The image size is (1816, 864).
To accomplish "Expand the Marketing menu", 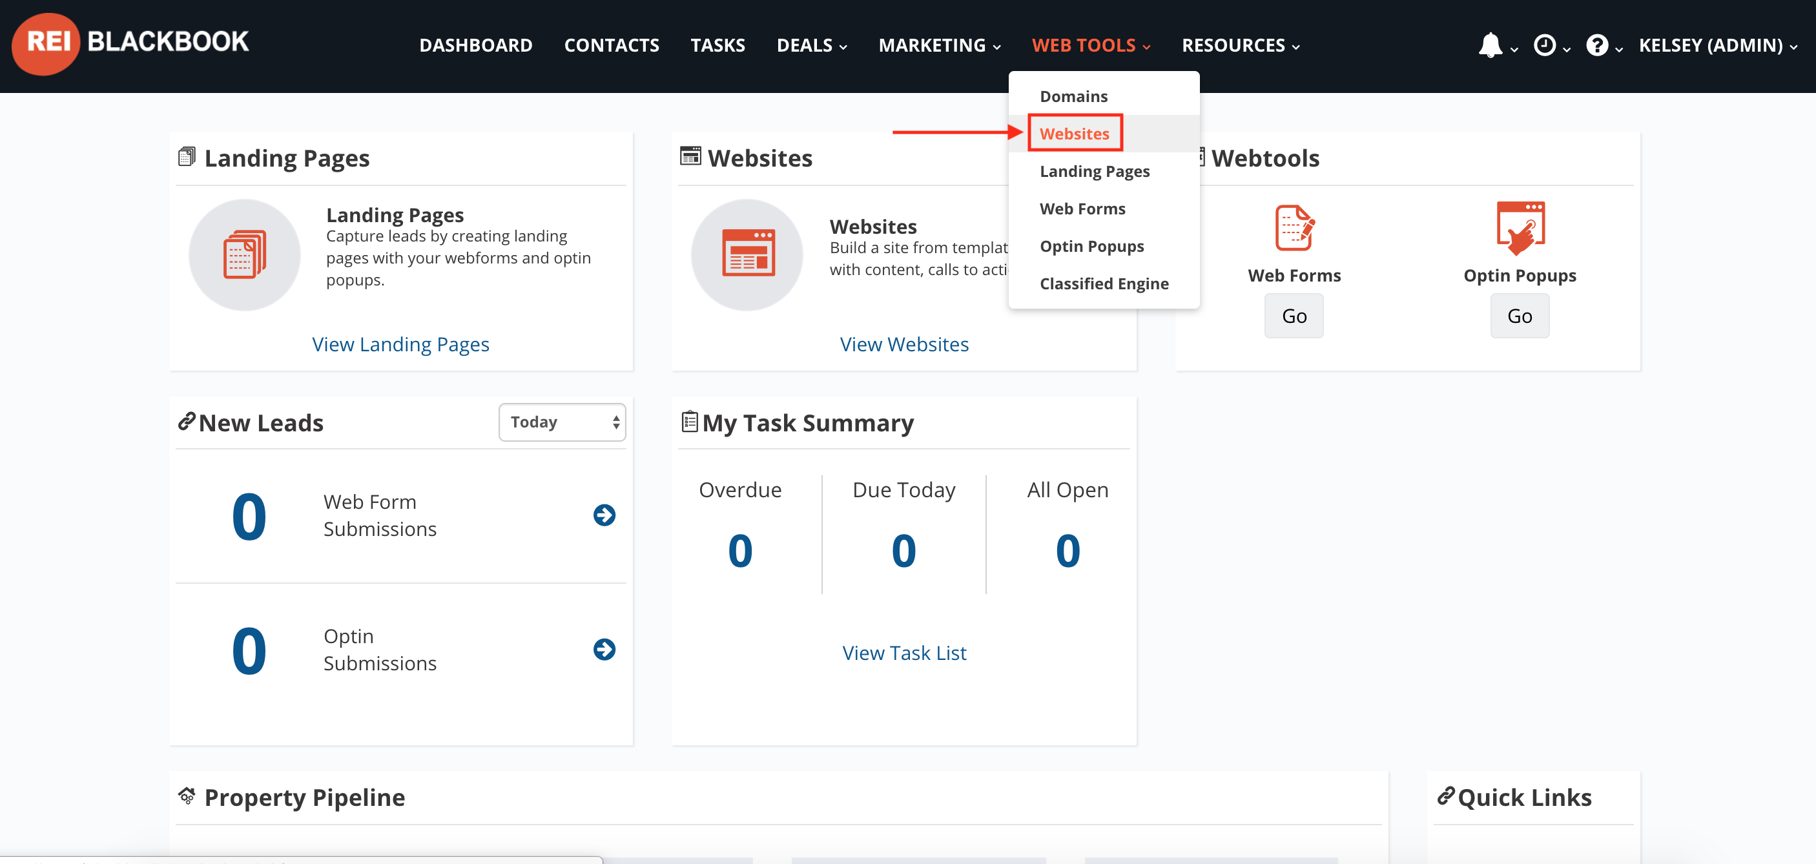I will tap(939, 45).
